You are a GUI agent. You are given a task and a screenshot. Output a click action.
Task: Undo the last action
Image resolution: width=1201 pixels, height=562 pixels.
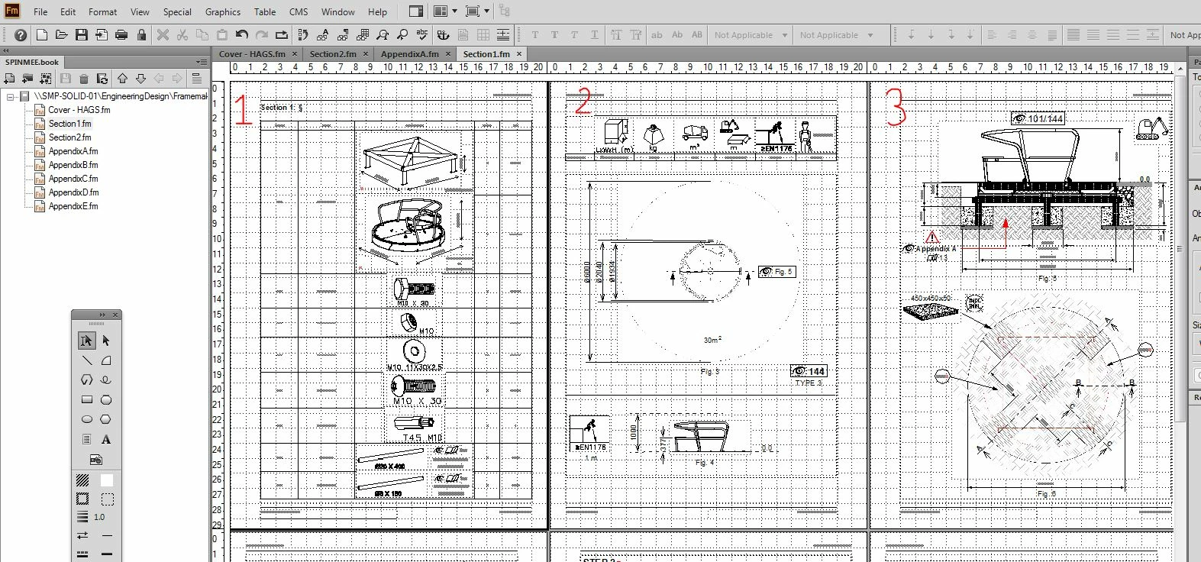(242, 34)
